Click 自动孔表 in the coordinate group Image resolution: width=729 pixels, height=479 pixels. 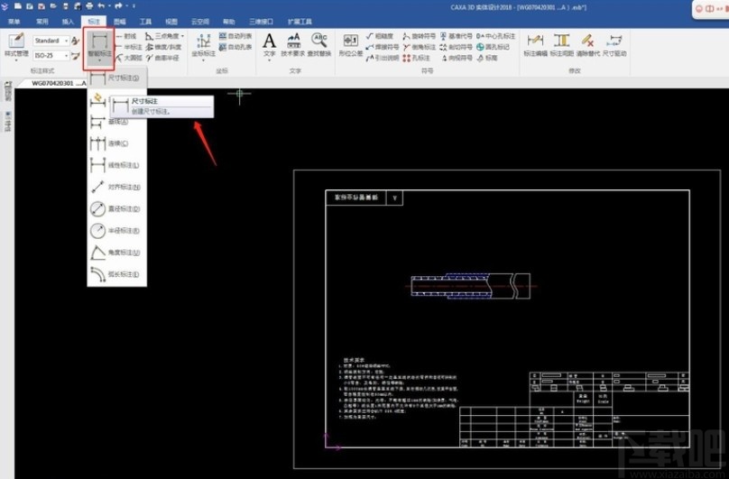[x=235, y=47]
